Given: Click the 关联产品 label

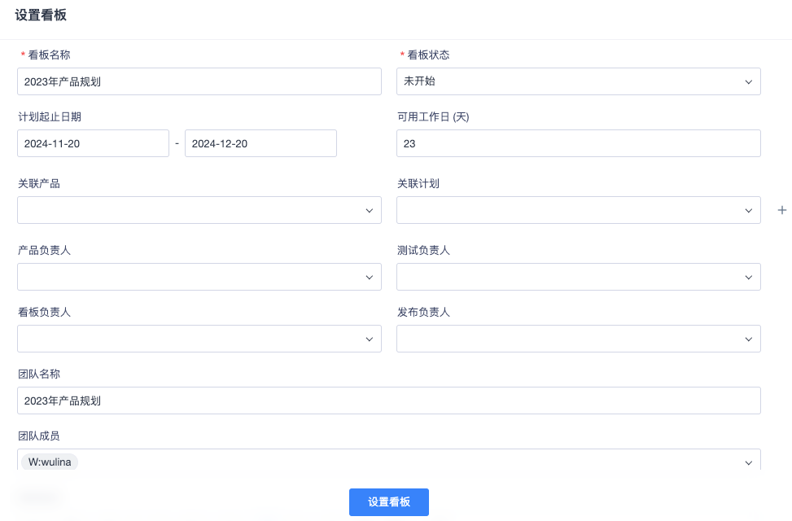Looking at the screenshot, I should [39, 183].
